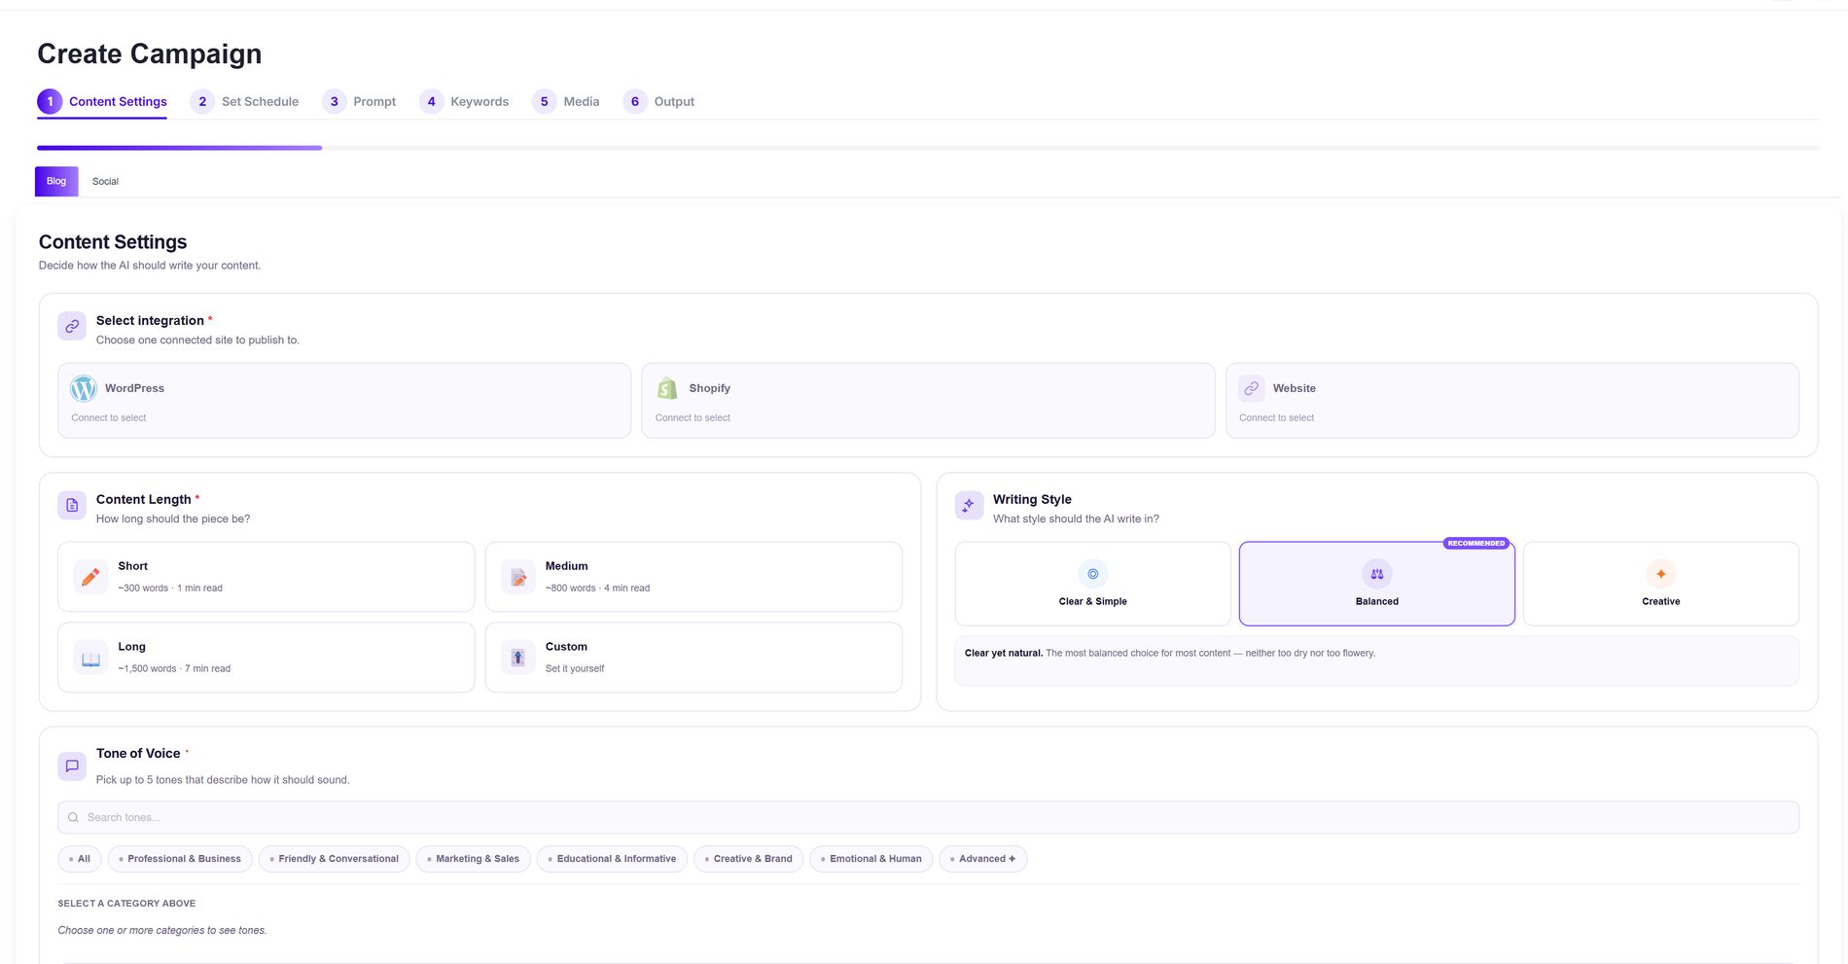Click the Shopify bag icon

667,388
